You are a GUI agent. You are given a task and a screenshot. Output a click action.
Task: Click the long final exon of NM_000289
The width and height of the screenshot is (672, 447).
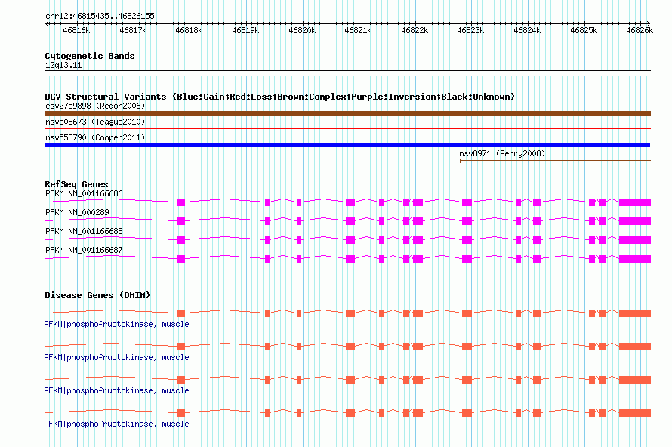coord(635,221)
